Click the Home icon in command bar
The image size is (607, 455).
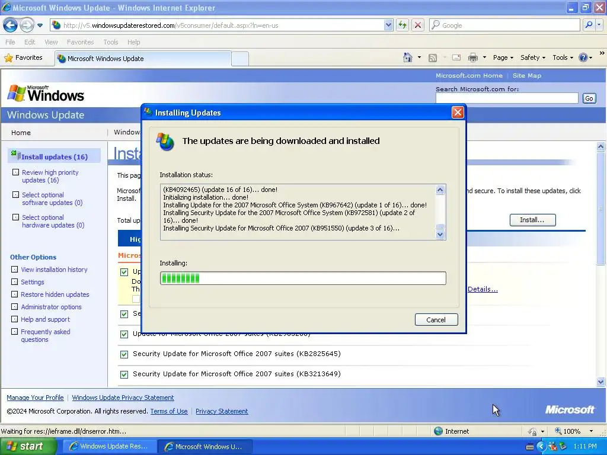(408, 57)
